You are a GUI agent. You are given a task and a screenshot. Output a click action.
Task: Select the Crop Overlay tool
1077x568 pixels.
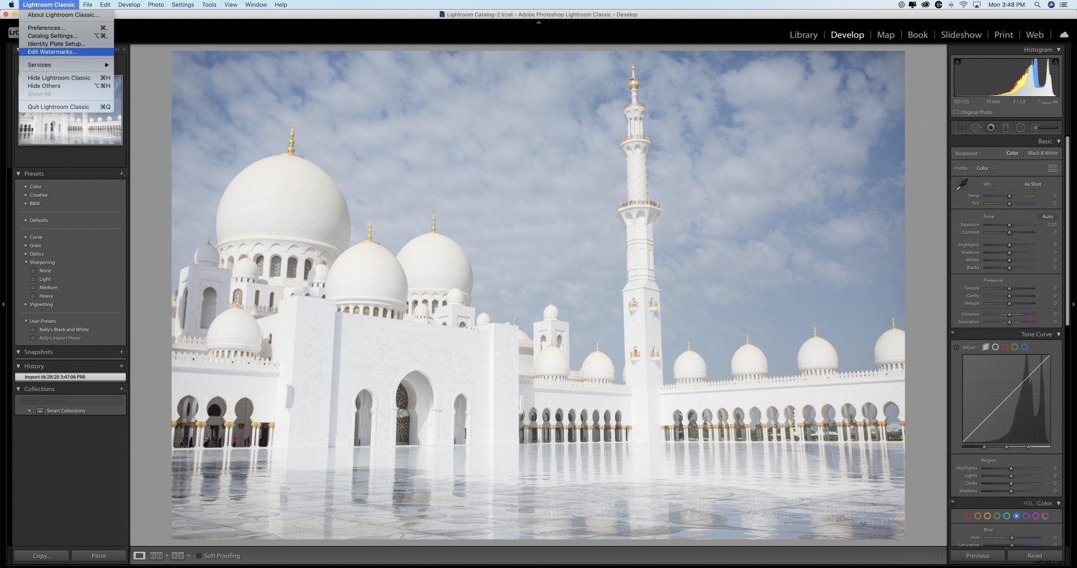tap(959, 127)
